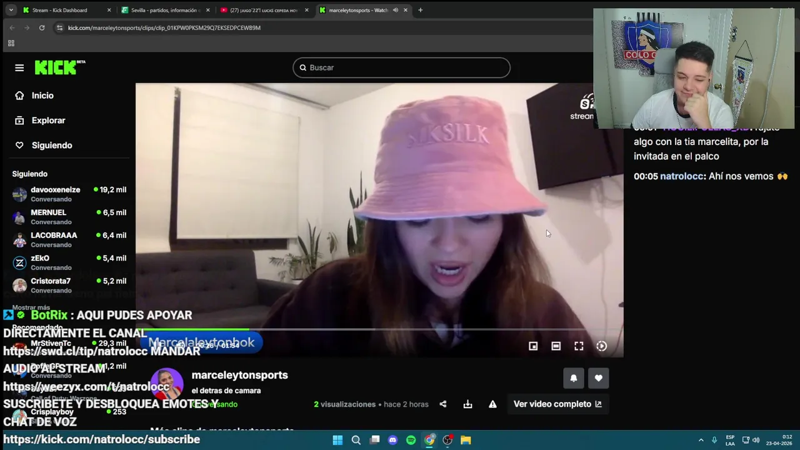Open Spotify from the taskbar
The height and width of the screenshot is (450, 800).
pos(411,440)
